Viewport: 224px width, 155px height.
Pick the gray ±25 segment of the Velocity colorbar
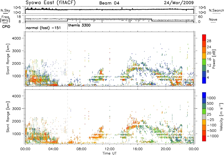204,117
